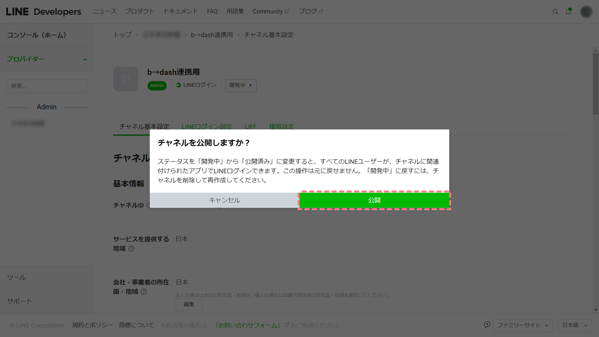This screenshot has height=337, width=599.
Task: Open the Community external link
Action: coord(271,11)
